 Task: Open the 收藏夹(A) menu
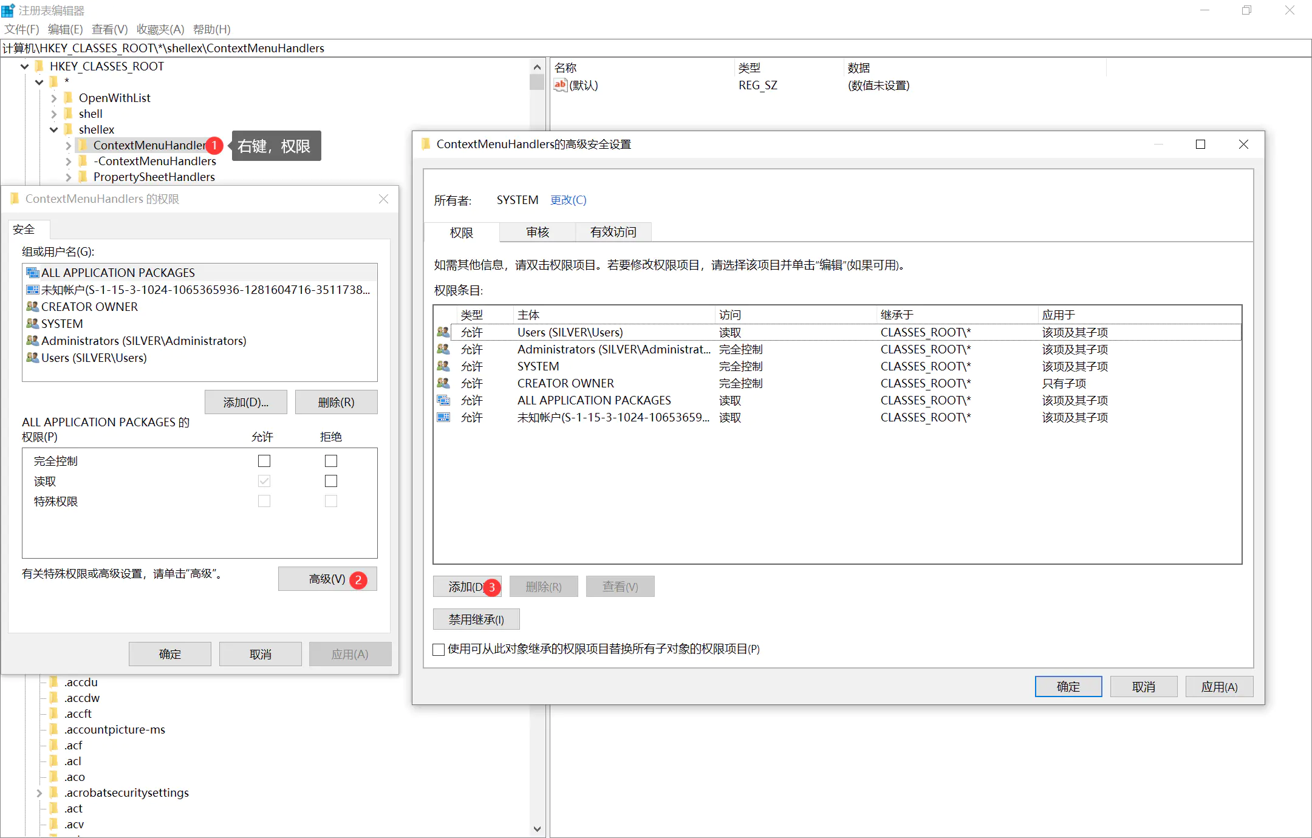160,29
